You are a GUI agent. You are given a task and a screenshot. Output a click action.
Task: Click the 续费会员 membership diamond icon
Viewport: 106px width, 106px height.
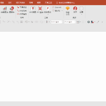[68, 9]
